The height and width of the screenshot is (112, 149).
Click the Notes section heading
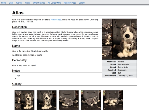point(16,71)
